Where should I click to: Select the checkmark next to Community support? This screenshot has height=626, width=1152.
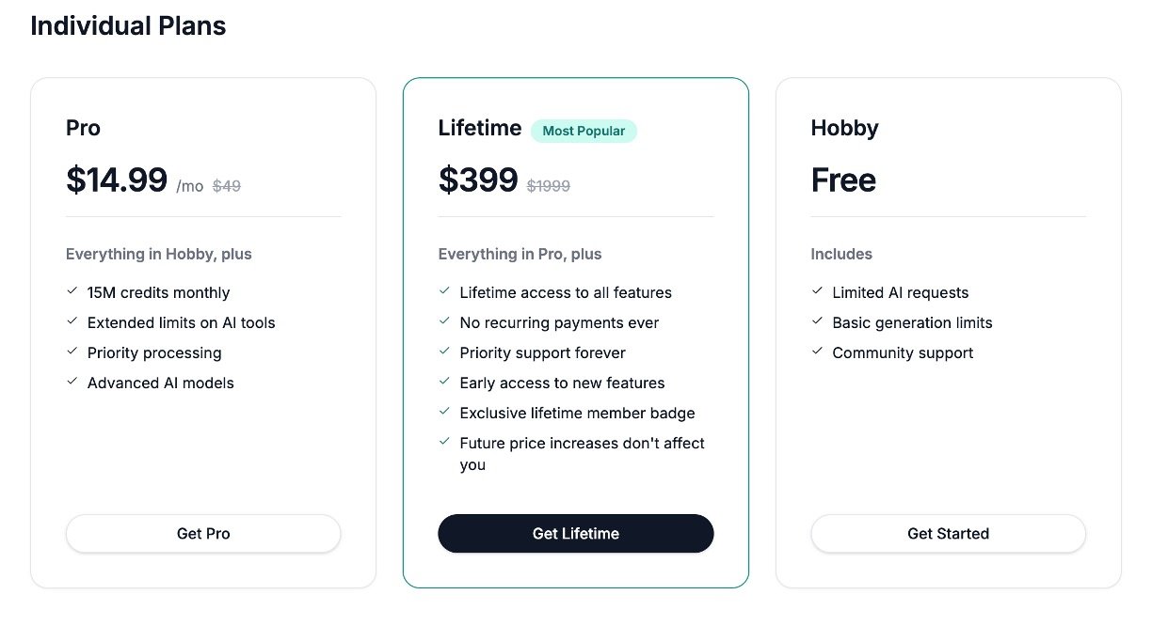point(817,352)
